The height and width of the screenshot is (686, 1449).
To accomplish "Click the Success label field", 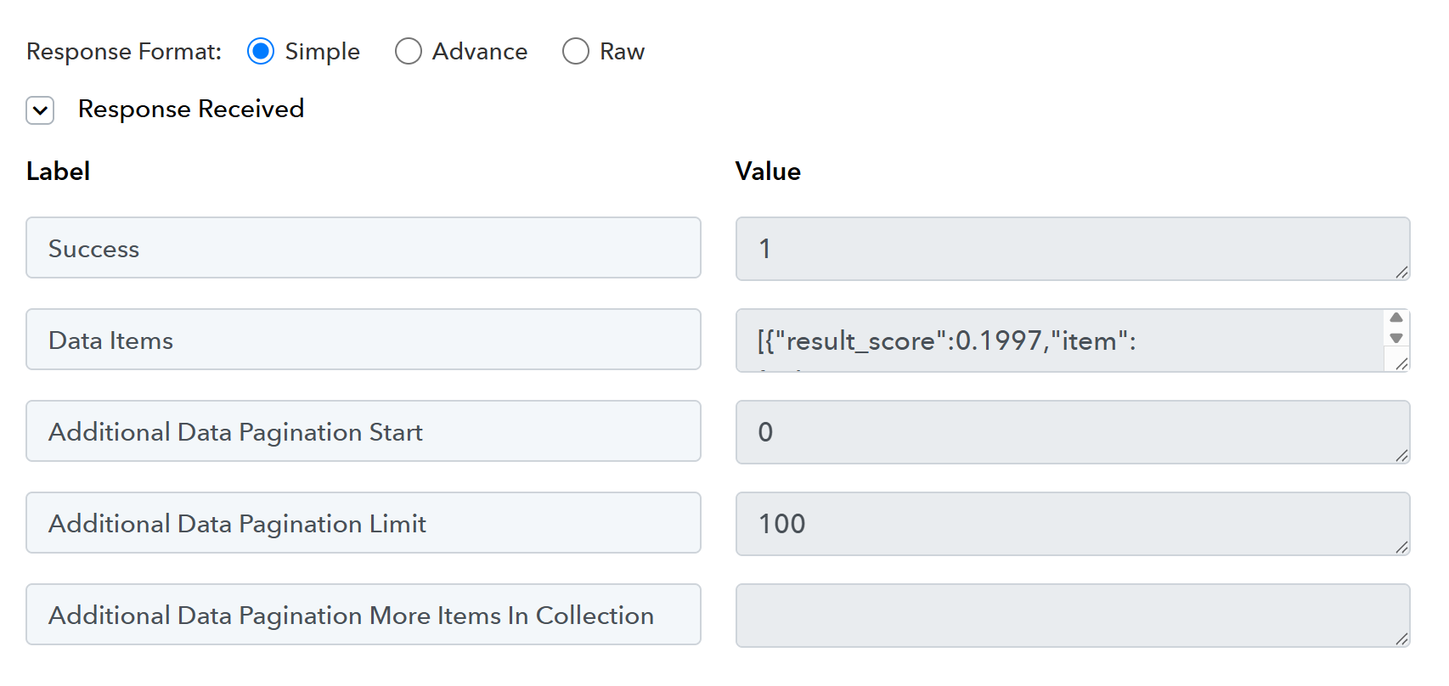I will click(363, 248).
